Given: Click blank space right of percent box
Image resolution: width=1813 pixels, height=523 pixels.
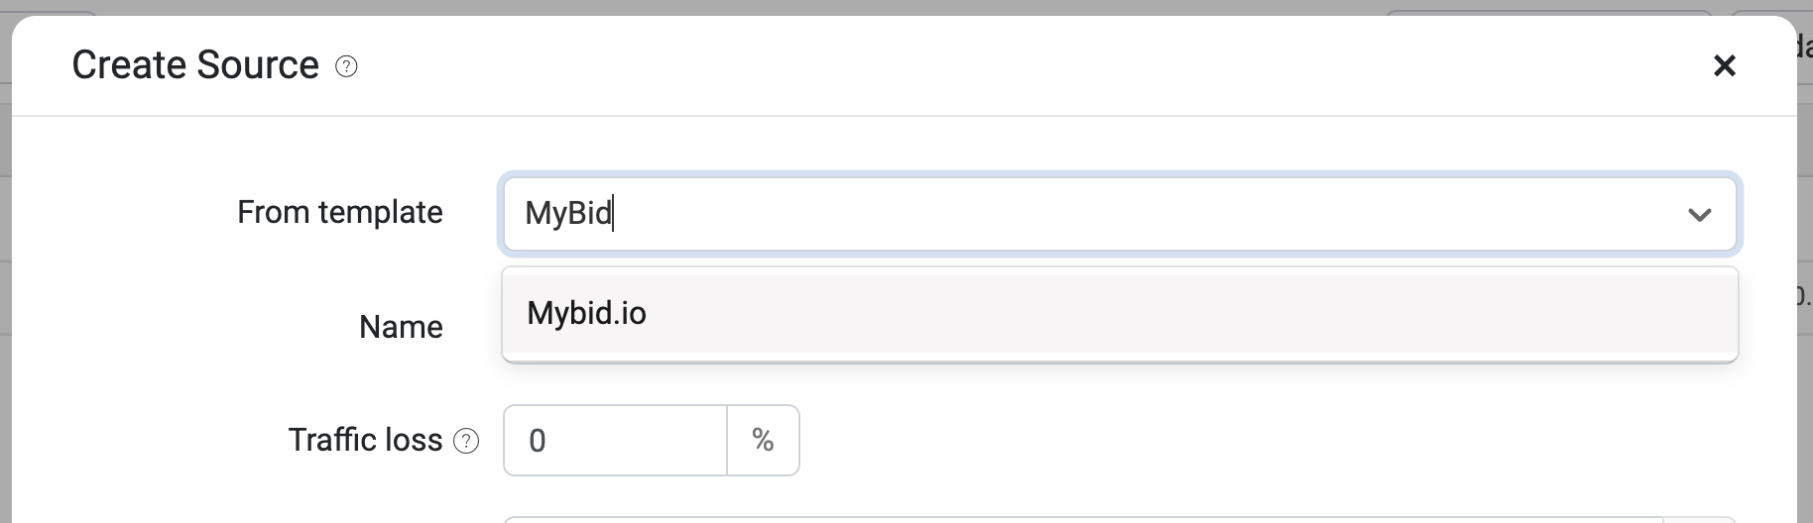Looking at the screenshot, I should point(1190,441).
